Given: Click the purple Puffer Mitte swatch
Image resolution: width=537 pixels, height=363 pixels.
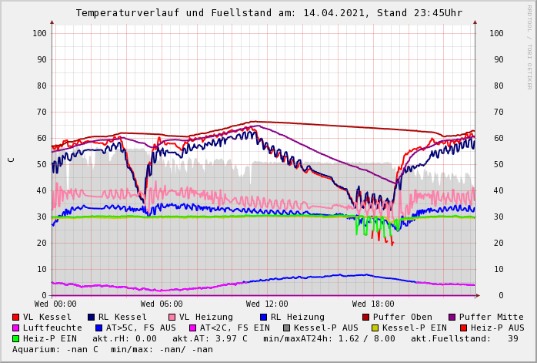Looking at the screenshot, I should tap(452, 318).
